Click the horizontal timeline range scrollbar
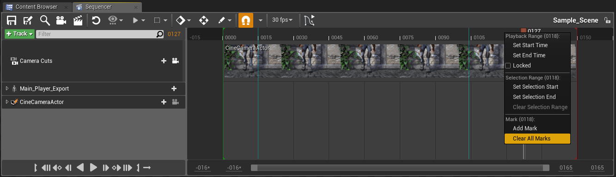616x177 pixels. (x=400, y=168)
